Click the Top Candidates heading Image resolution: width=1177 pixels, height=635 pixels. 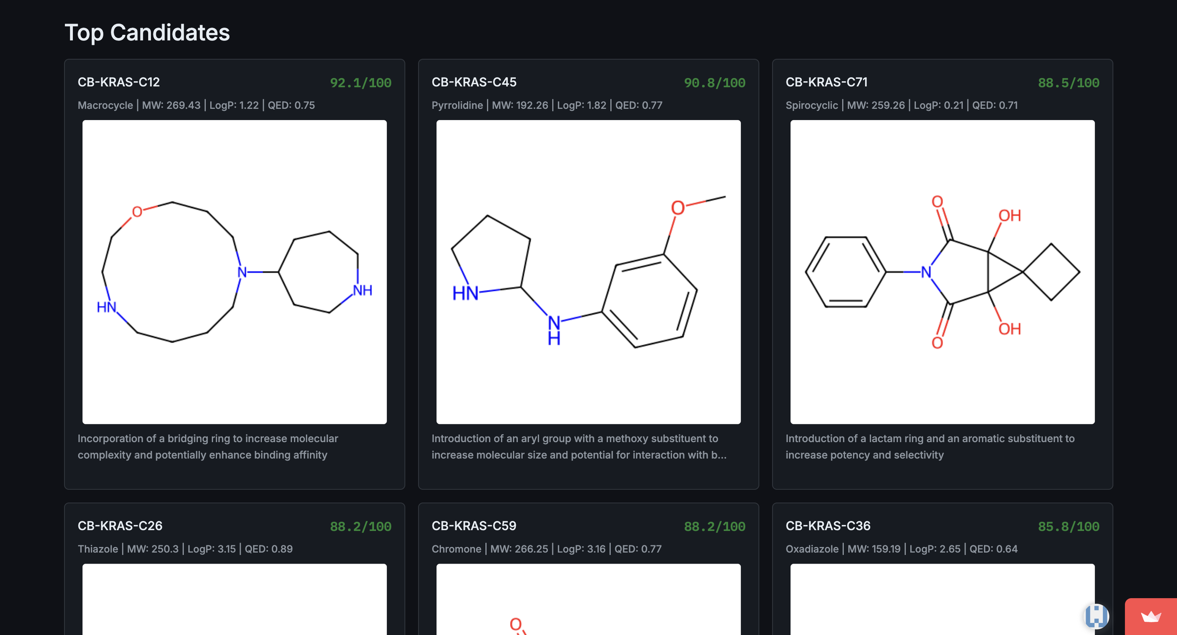[147, 33]
